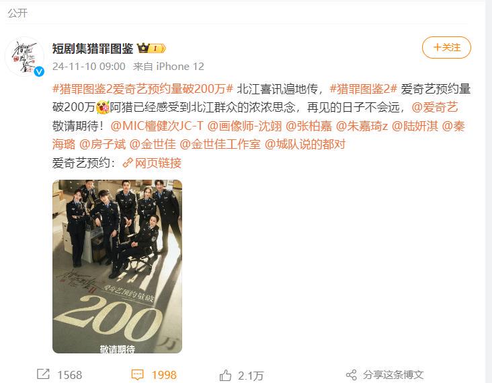Open @MIC檀健次JC-T profile mention
This screenshot has width=492, height=383.
157,126
